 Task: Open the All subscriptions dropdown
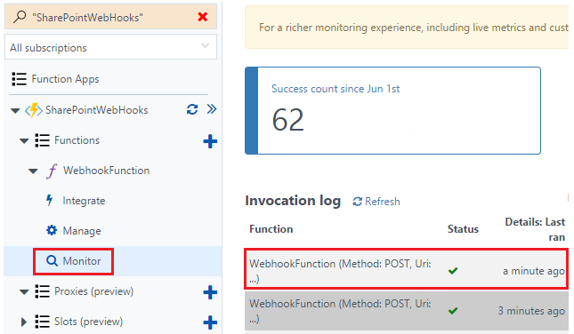pos(110,47)
